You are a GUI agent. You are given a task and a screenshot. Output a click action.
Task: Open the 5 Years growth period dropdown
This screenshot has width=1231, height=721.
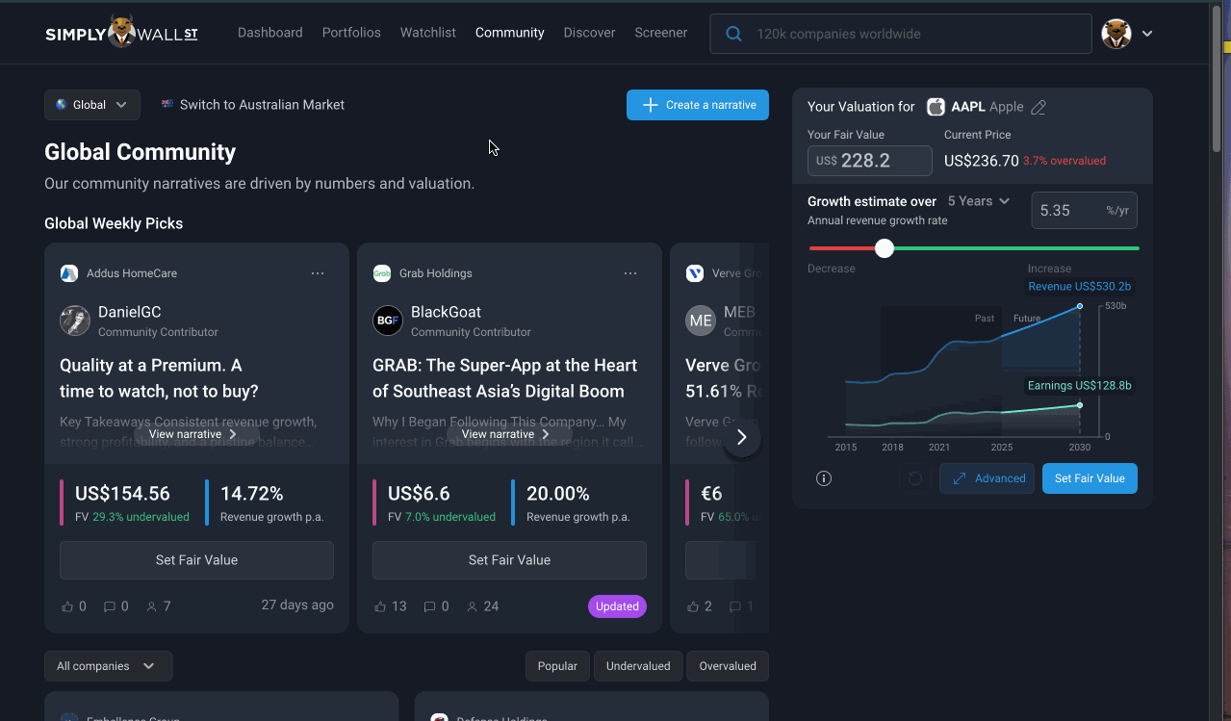[978, 201]
